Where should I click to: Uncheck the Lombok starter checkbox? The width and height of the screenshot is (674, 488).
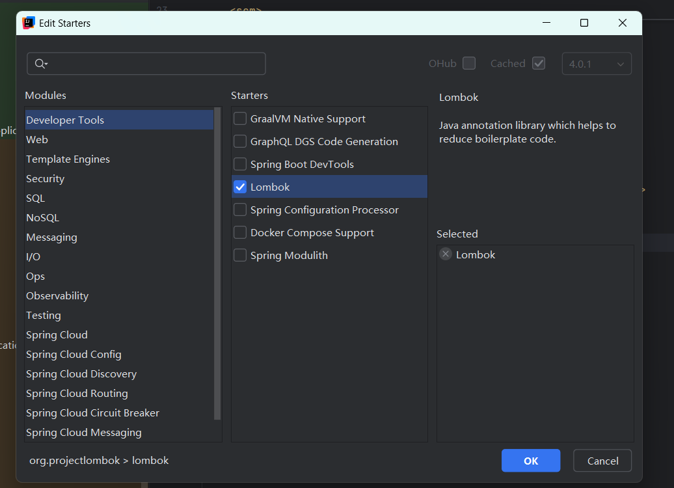pos(240,187)
